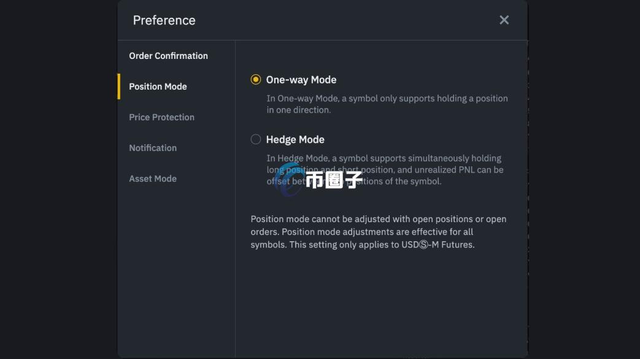
Task: Click the USDⓈ-M Futures warning note
Action: pyautogui.click(x=379, y=231)
